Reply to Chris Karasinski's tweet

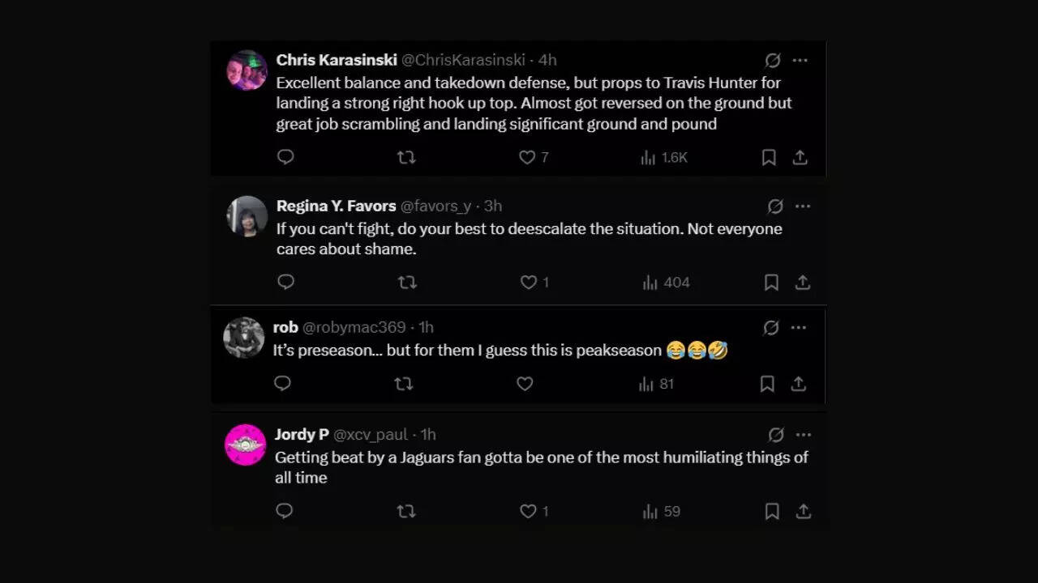285,157
